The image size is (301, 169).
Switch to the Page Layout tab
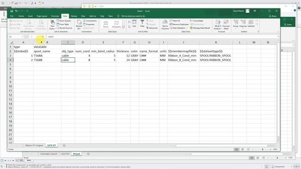tap(42, 16)
